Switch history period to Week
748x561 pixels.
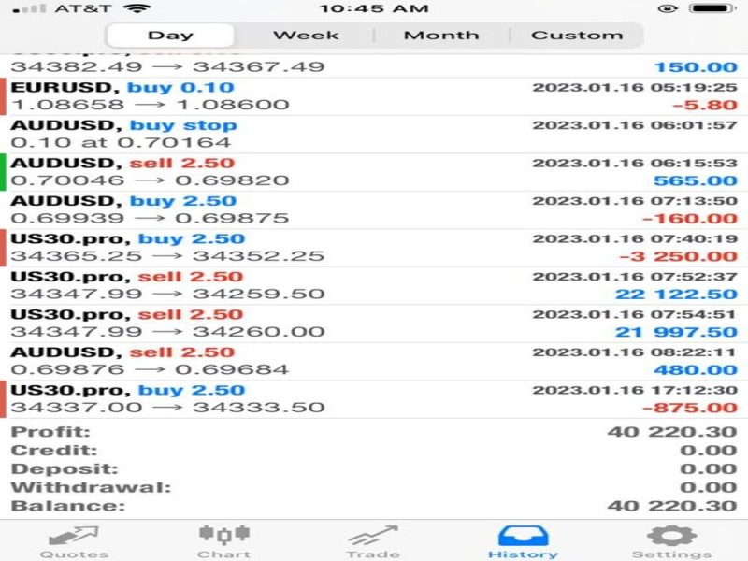coord(306,36)
